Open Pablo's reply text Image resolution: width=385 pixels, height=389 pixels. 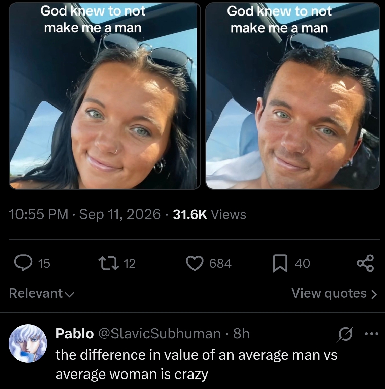click(x=196, y=364)
